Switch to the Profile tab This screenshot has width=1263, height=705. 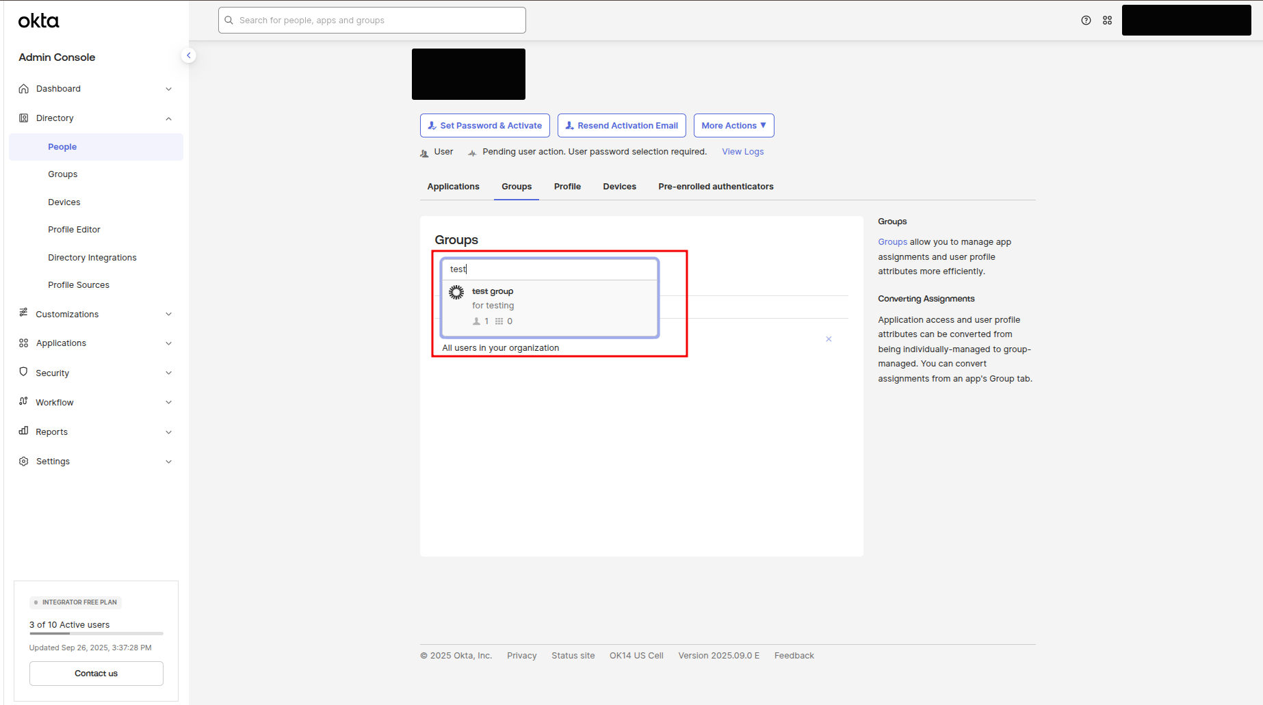coord(567,187)
